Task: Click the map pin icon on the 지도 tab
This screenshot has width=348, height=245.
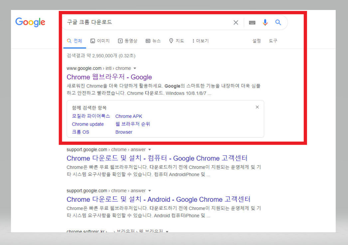Action: (x=171, y=41)
